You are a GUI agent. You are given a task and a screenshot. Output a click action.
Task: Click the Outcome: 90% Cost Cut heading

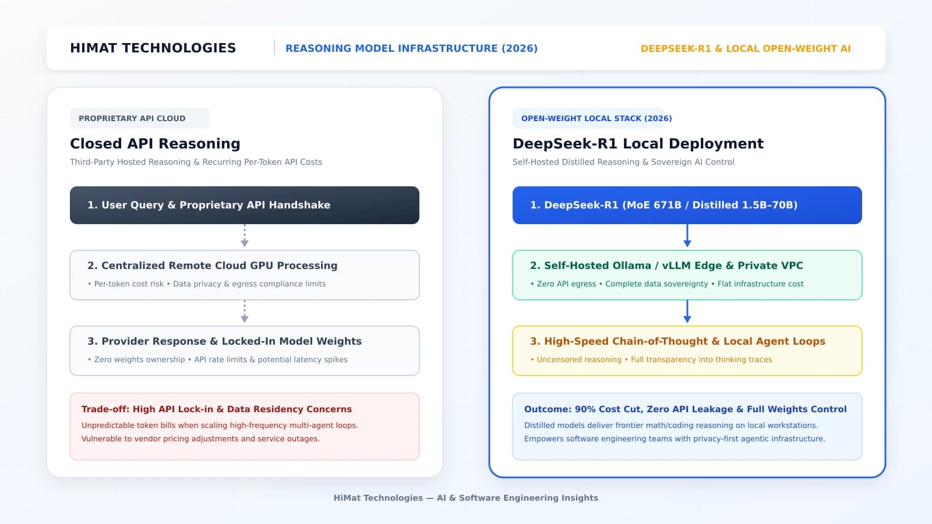tap(686, 409)
